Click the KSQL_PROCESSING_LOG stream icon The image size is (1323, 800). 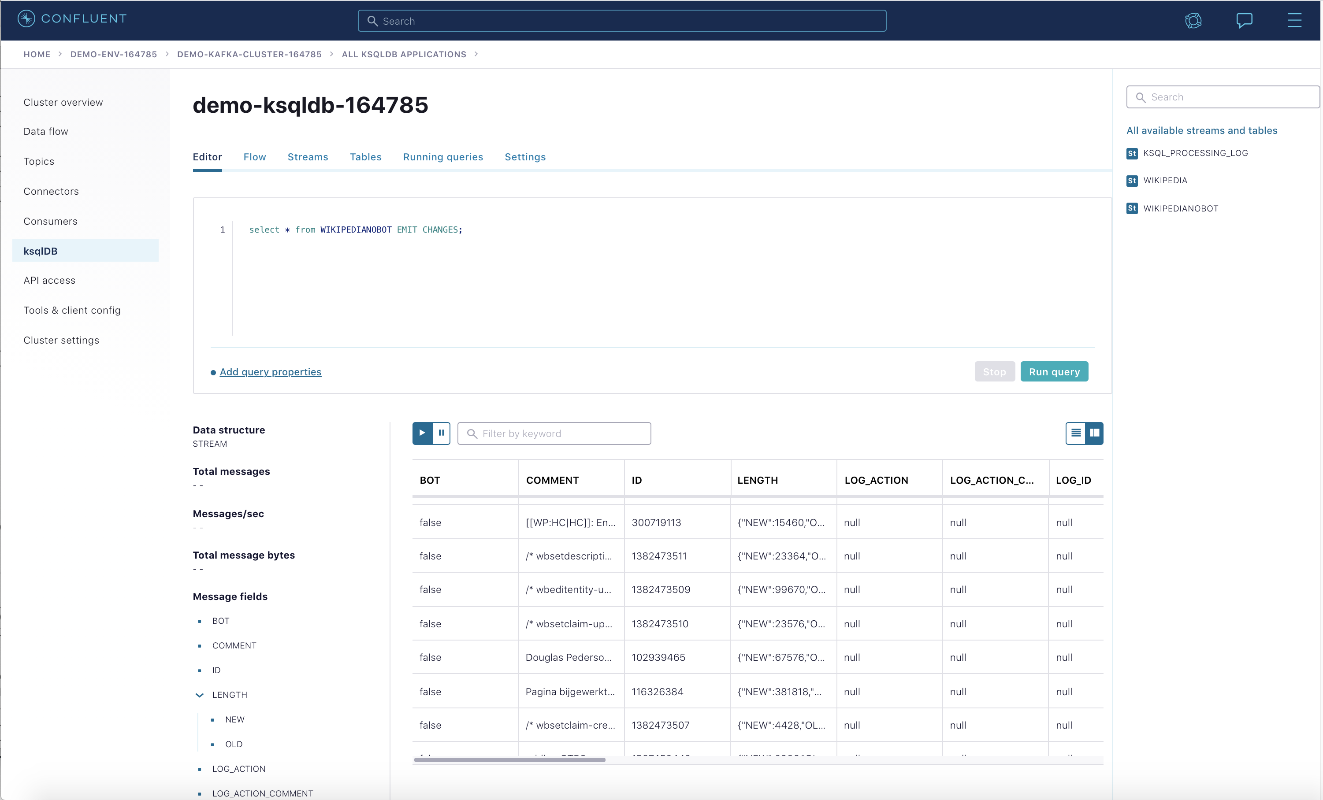click(1132, 153)
